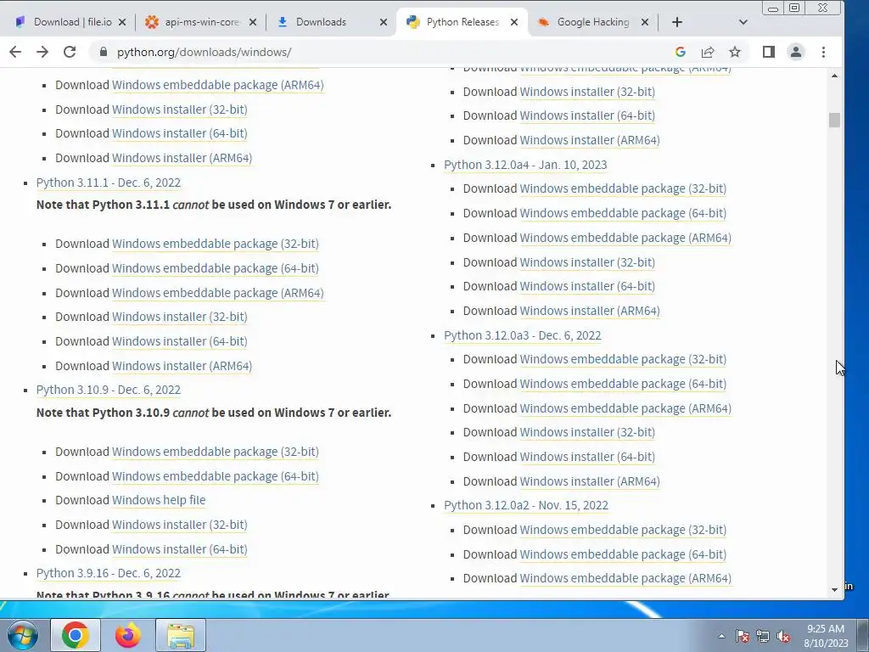Open network status tray icon
This screenshot has width=869, height=652.
763,636
